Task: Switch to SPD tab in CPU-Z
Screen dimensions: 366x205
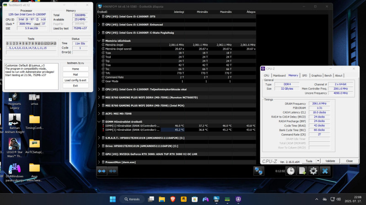Action: pos(304,76)
